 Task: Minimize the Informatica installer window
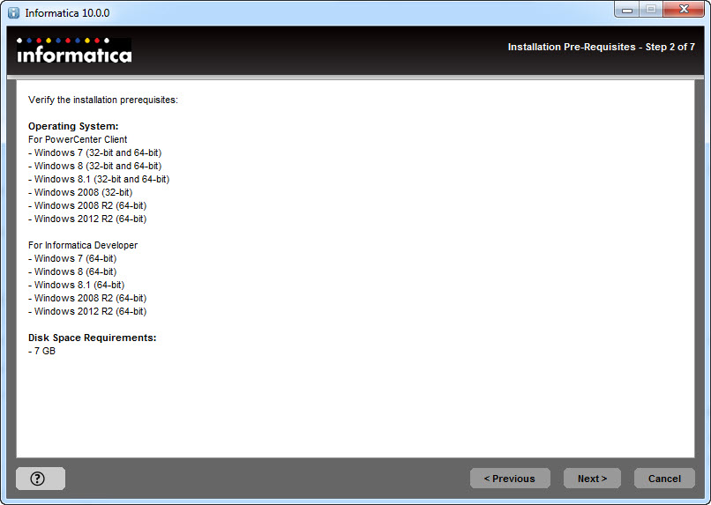[627, 10]
